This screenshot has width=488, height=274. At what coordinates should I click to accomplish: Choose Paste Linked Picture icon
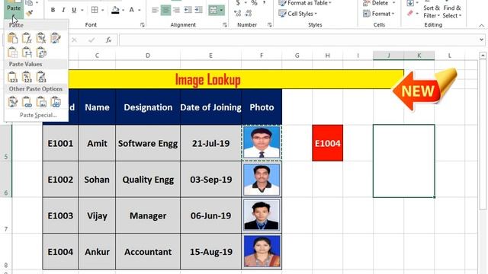[56, 102]
